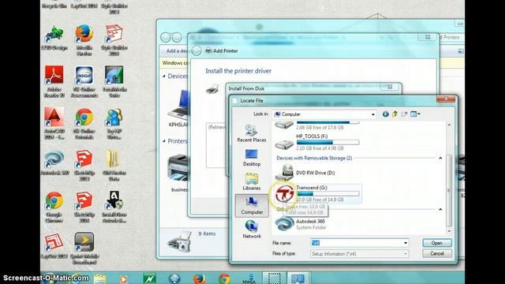This screenshot has width=505, height=284.
Task: Select the DVD RW Drive (D:)
Action: 305,173
